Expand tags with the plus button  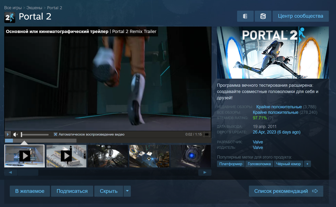coord(307,164)
